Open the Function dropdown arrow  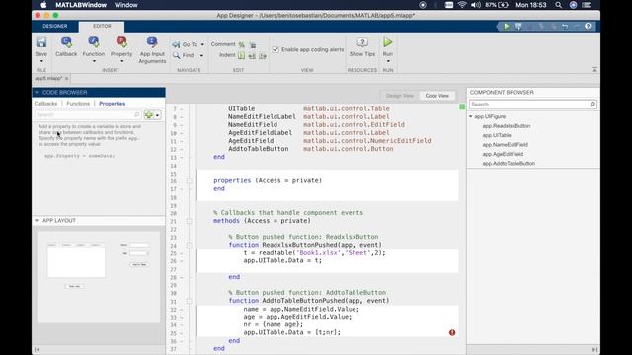[94, 61]
